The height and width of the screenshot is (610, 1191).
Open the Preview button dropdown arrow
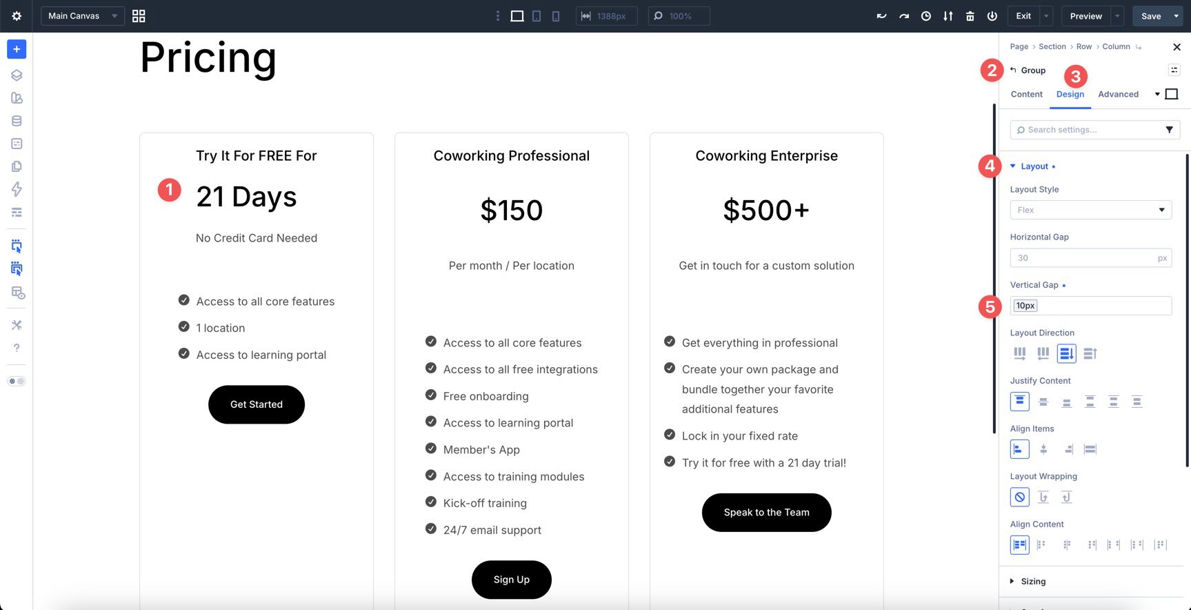tap(1117, 16)
